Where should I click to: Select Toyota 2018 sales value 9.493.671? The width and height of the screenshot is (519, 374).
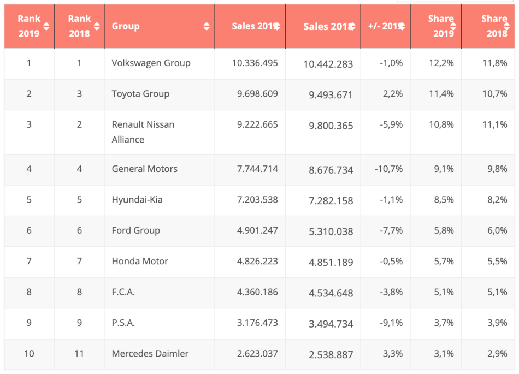331,95
